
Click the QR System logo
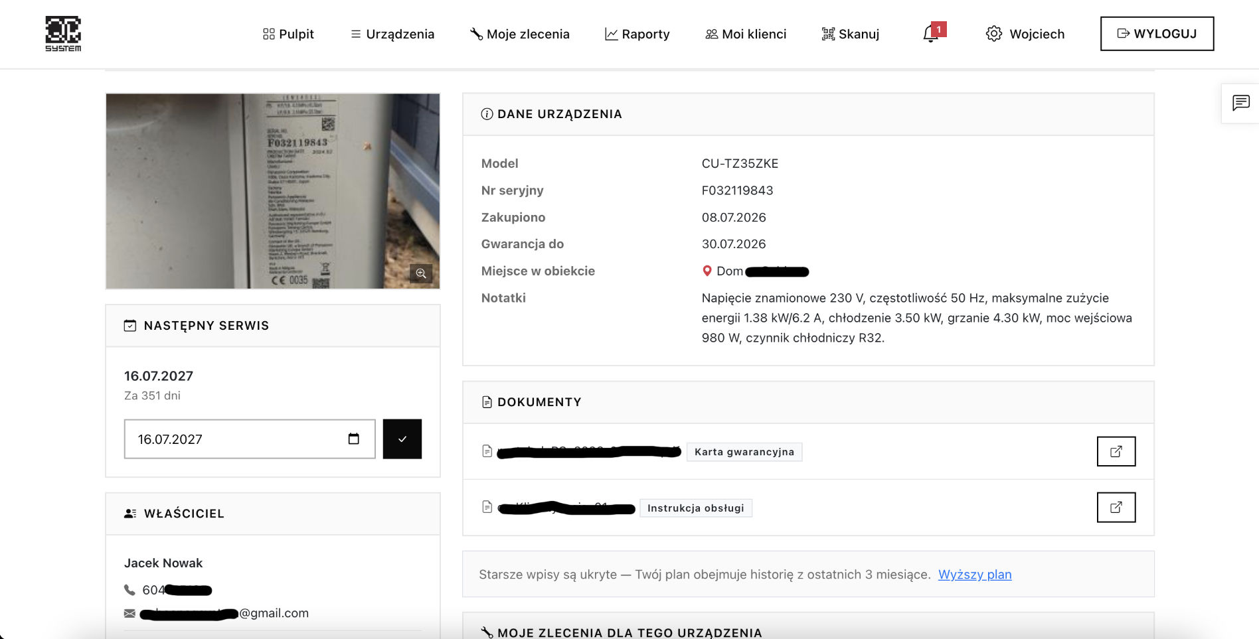tap(63, 34)
